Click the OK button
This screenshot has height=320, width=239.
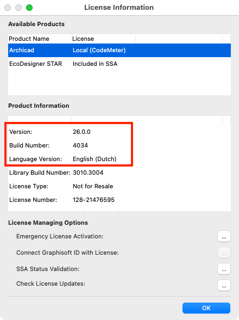pos(206,308)
